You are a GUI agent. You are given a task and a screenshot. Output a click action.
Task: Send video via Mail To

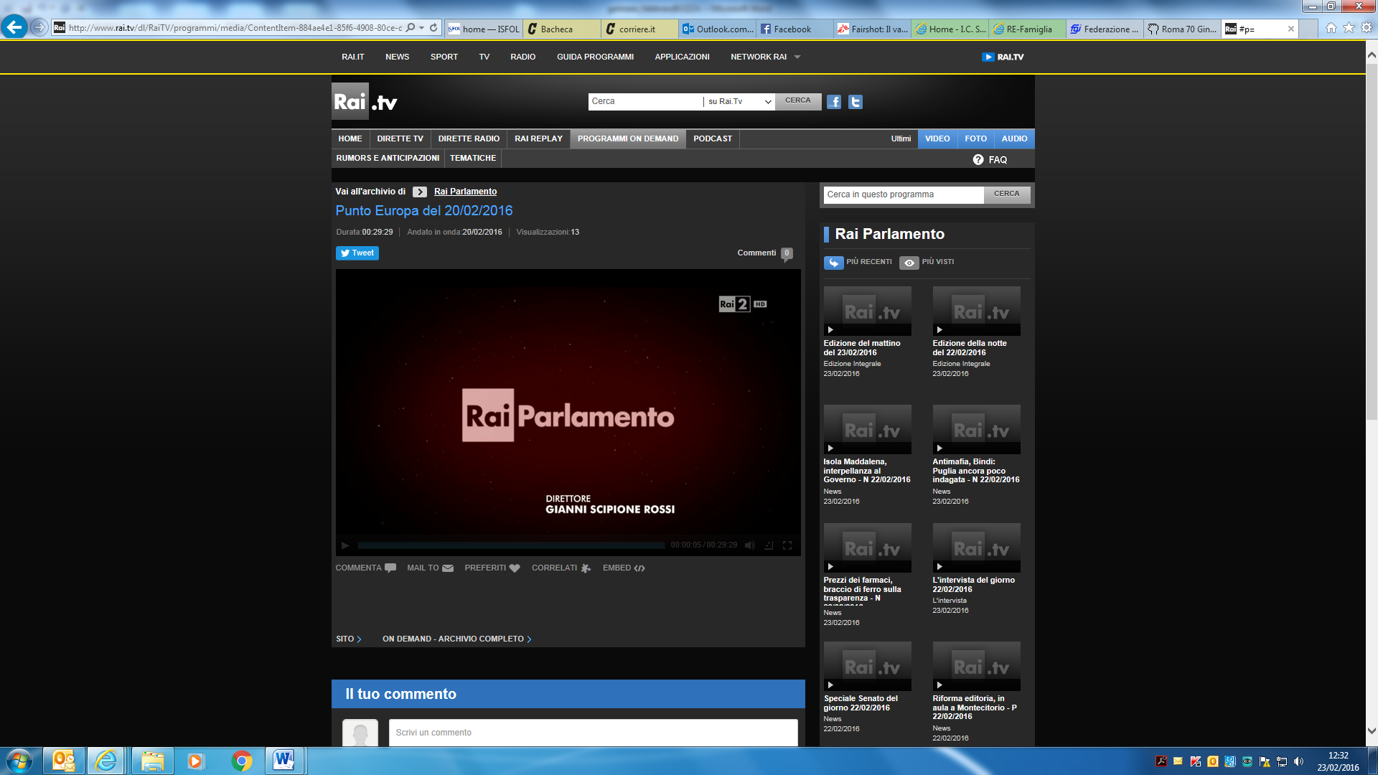(448, 568)
